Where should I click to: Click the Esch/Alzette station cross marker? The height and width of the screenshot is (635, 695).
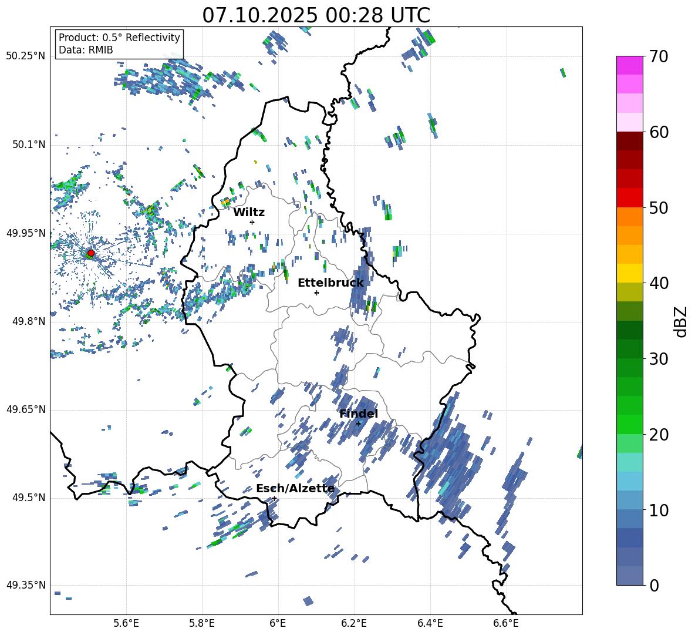[274, 498]
